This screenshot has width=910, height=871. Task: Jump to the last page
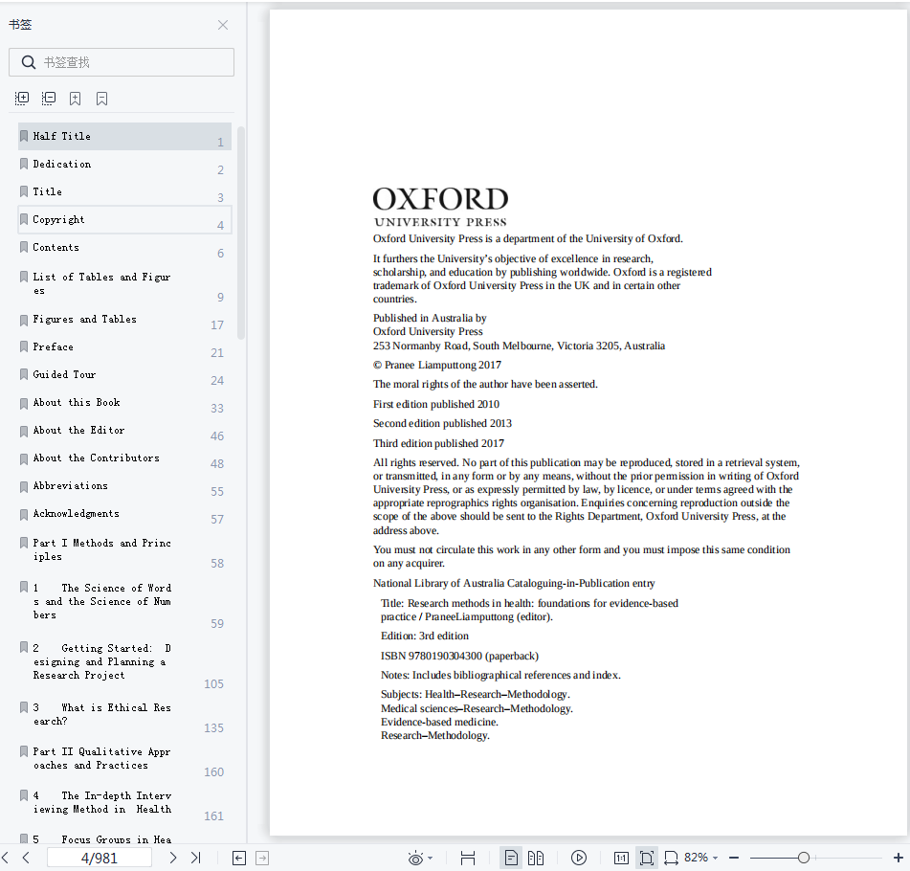pos(195,858)
